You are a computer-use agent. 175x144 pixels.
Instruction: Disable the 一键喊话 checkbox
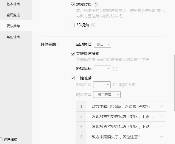[x=73, y=78]
